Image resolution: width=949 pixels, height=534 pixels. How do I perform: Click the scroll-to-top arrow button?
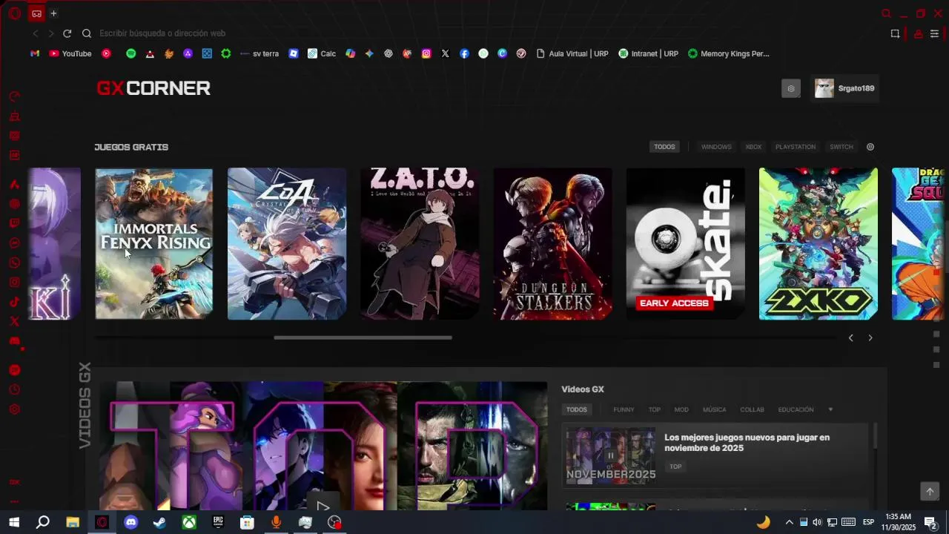(x=930, y=491)
